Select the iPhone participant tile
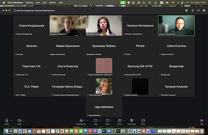Screen dimensions: 208x135 click(140, 46)
